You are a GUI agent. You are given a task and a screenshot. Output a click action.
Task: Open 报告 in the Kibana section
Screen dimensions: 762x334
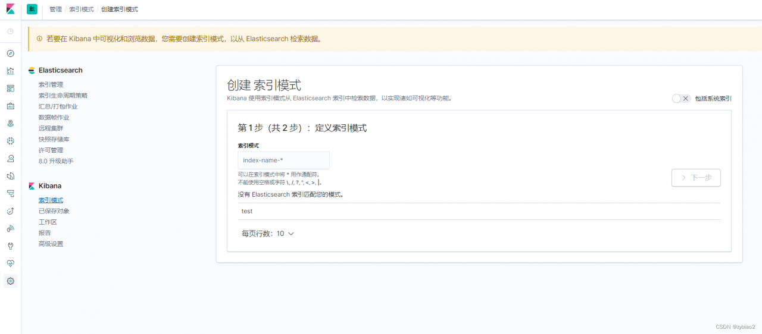[45, 233]
